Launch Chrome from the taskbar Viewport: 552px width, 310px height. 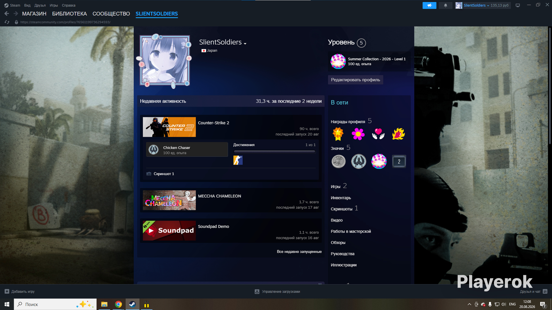point(118,304)
